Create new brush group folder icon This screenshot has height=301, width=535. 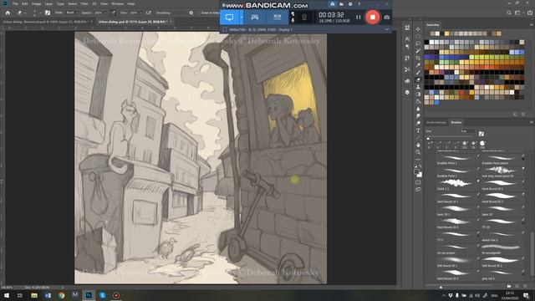(509, 286)
